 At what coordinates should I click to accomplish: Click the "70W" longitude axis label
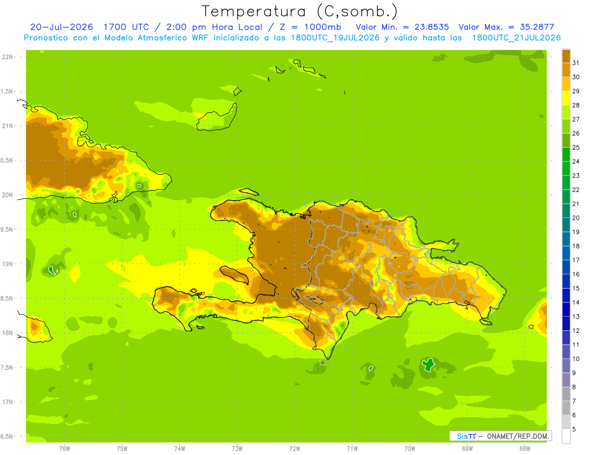(x=410, y=449)
